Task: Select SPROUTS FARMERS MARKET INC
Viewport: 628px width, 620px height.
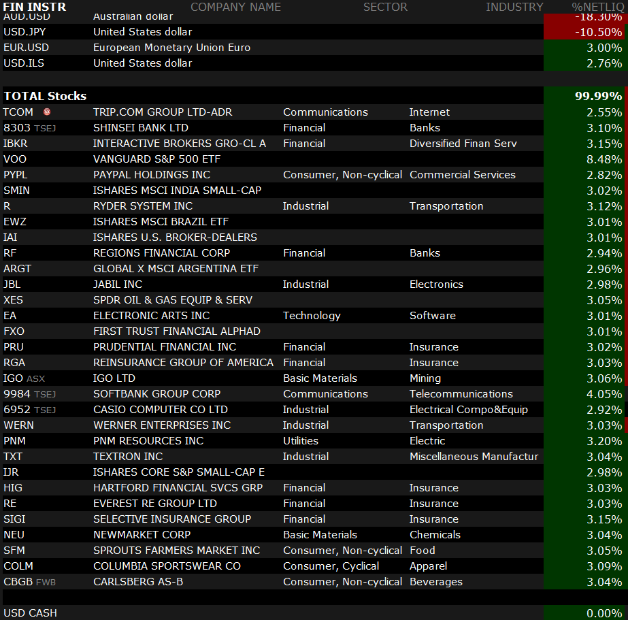Action: [177, 549]
